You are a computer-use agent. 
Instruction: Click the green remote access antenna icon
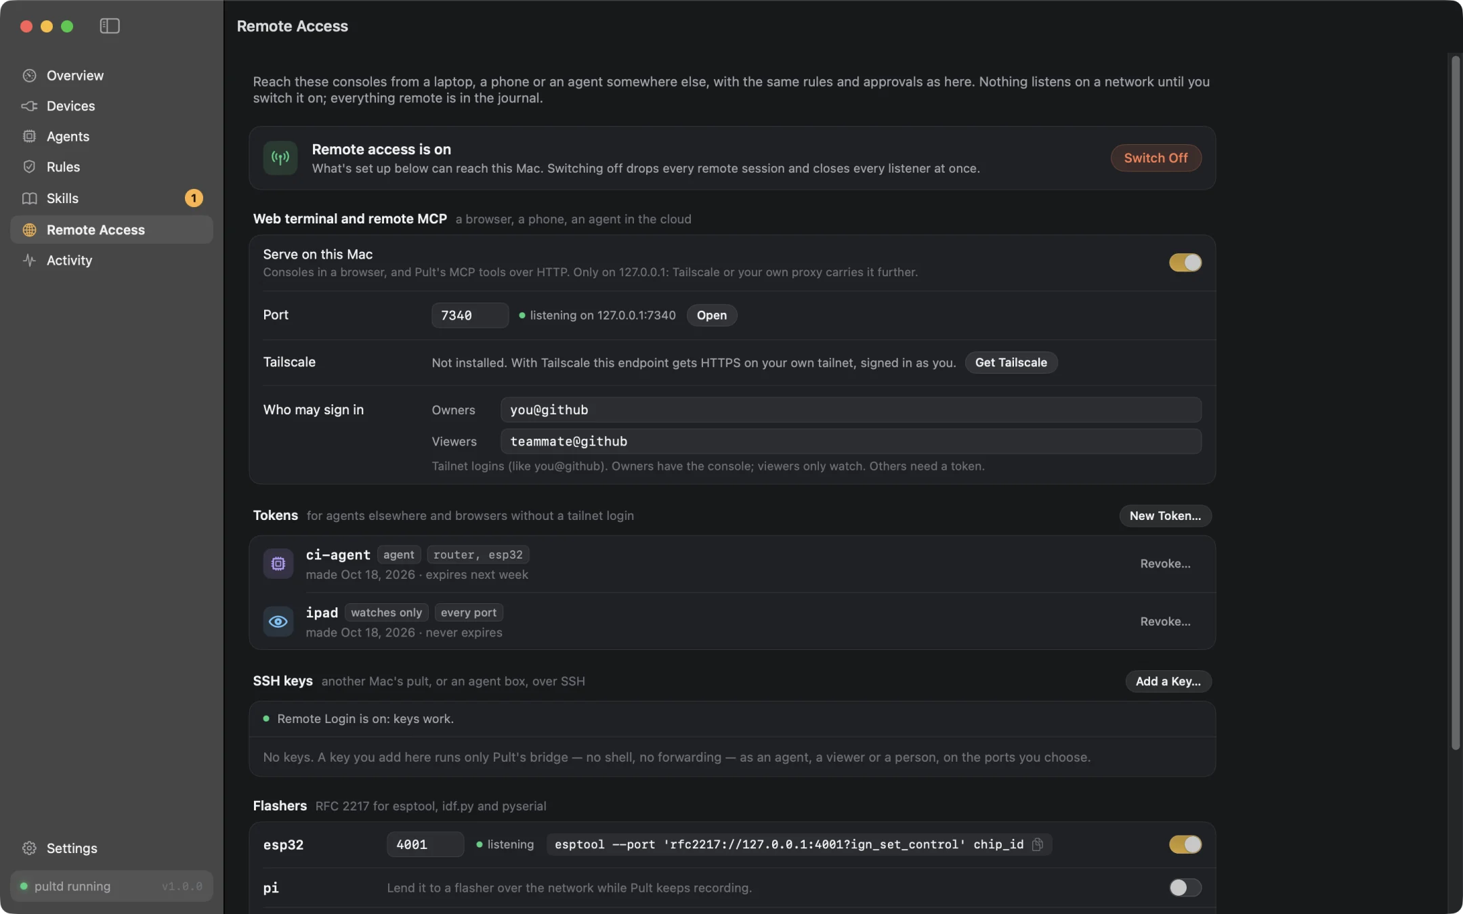[x=280, y=158]
